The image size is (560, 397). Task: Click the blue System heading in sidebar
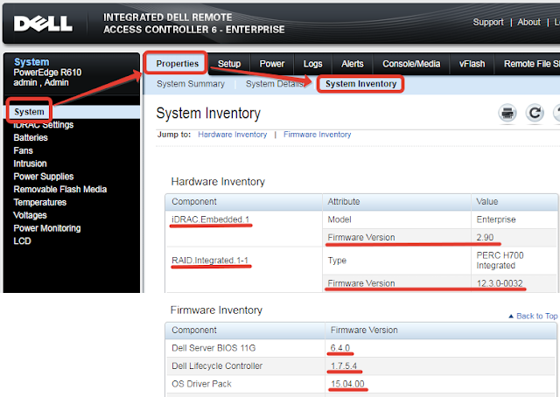(x=31, y=62)
